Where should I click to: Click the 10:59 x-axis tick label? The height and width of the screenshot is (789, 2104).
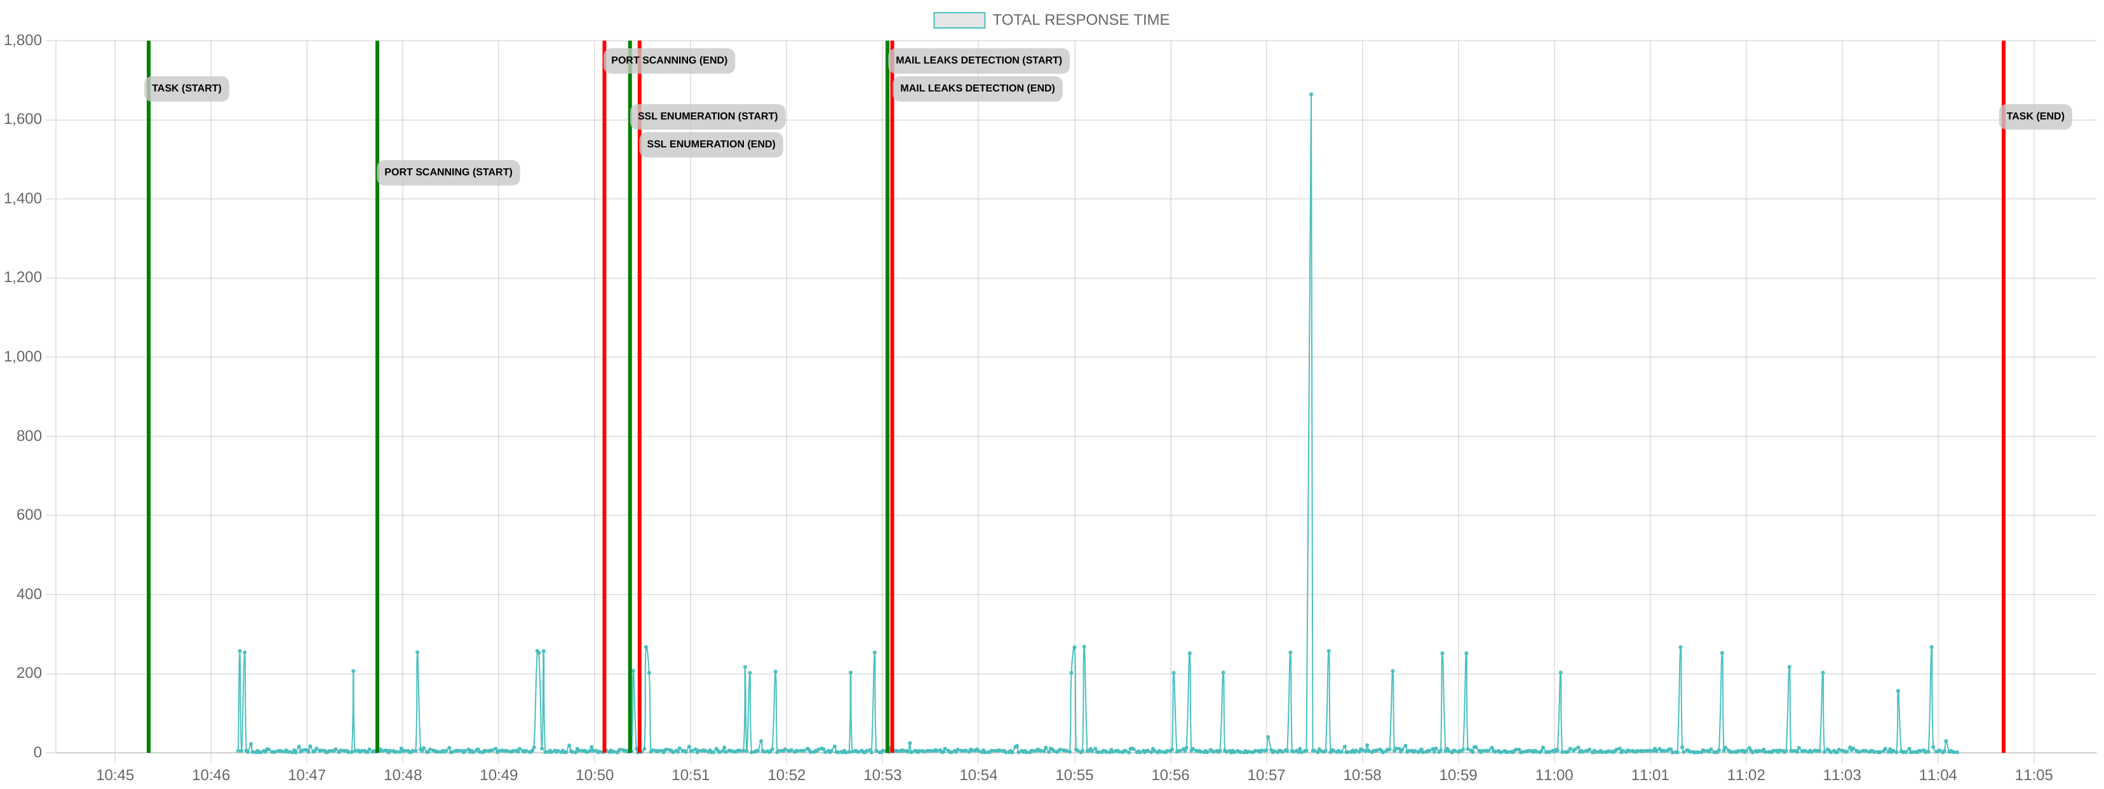click(1459, 775)
